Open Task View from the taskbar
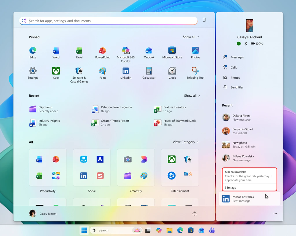 [x=148, y=230]
